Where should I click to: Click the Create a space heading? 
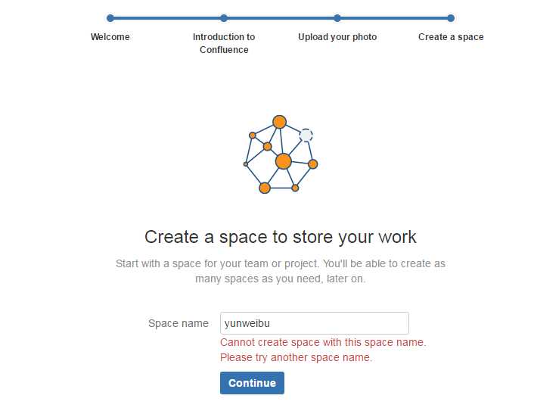281,237
